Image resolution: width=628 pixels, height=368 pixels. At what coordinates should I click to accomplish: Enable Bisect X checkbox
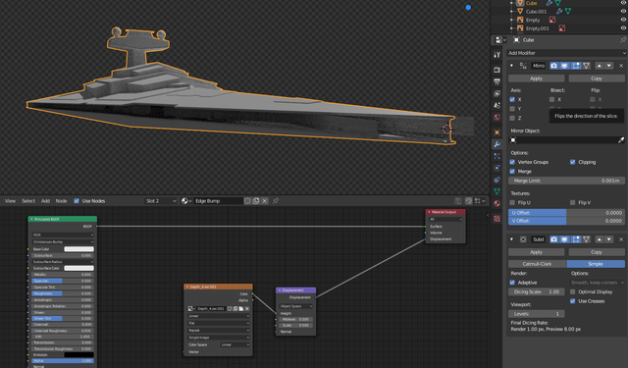[x=551, y=99]
